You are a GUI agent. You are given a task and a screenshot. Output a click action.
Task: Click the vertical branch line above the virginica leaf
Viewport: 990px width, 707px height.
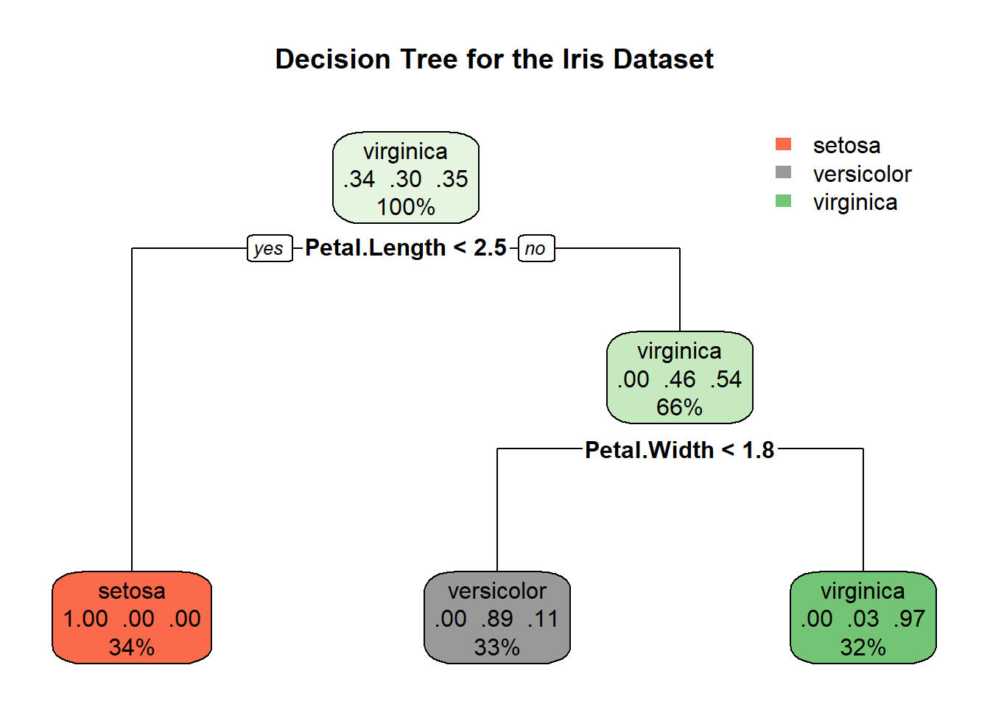(863, 508)
